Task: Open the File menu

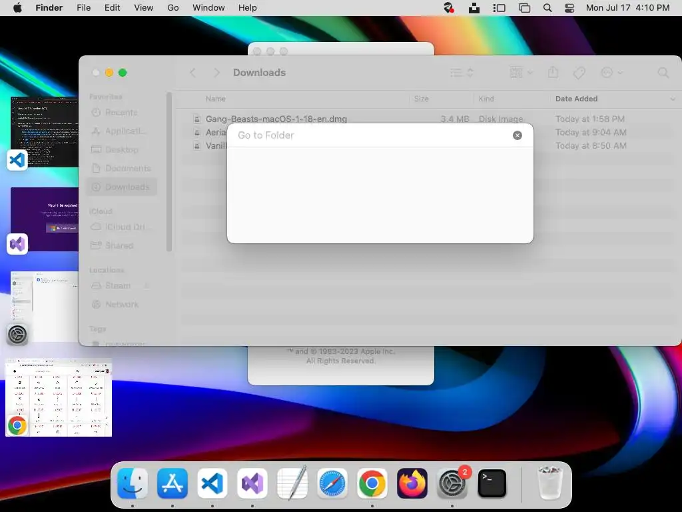Action: 83,8
